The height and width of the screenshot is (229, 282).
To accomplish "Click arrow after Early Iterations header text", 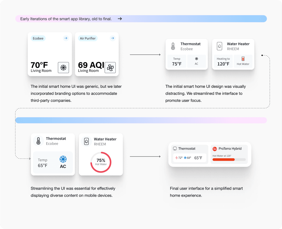I will click(x=120, y=19).
